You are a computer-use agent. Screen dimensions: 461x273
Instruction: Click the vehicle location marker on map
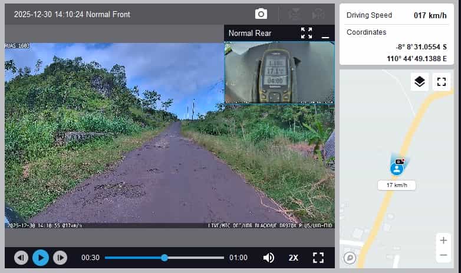pyautogui.click(x=397, y=168)
